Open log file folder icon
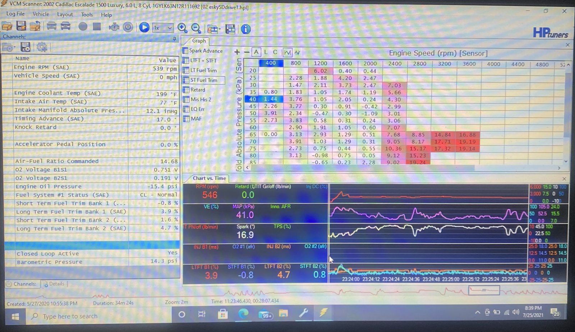Image resolution: width=575 pixels, height=332 pixels. point(7,26)
